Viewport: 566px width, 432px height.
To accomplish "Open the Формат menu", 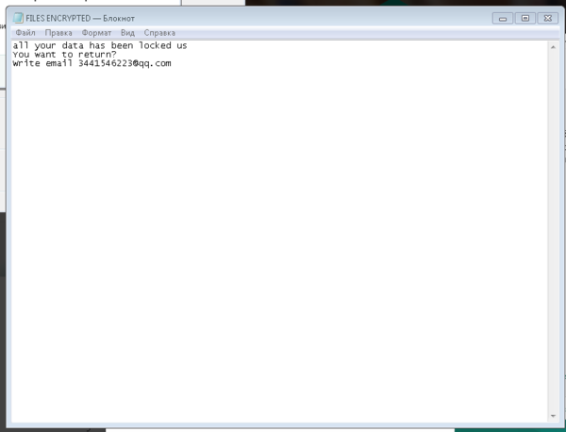I will (96, 33).
